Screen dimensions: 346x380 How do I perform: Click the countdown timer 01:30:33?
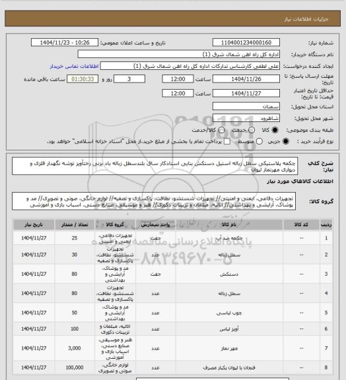(x=83, y=79)
